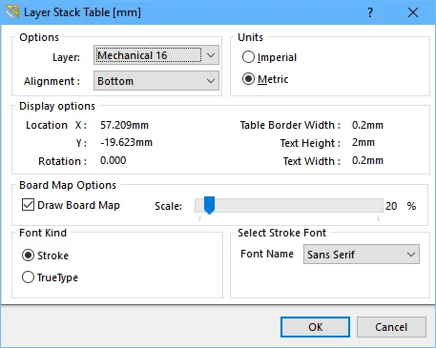Click the Location X value 57.209mm
436x348 pixels.
124,125
